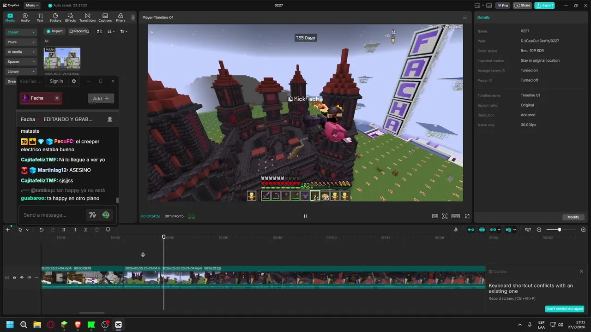Click Don't remind me again button
The image size is (591, 332).
click(x=564, y=309)
